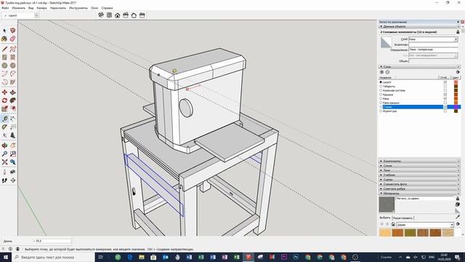Screen dimensions: 465x262
Task: Switch to the Выбрать materials tab
Action: [x=385, y=218]
